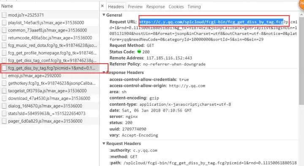
Task: Click file icon beside pager_6d0a829.js row
Action: (4, 121)
